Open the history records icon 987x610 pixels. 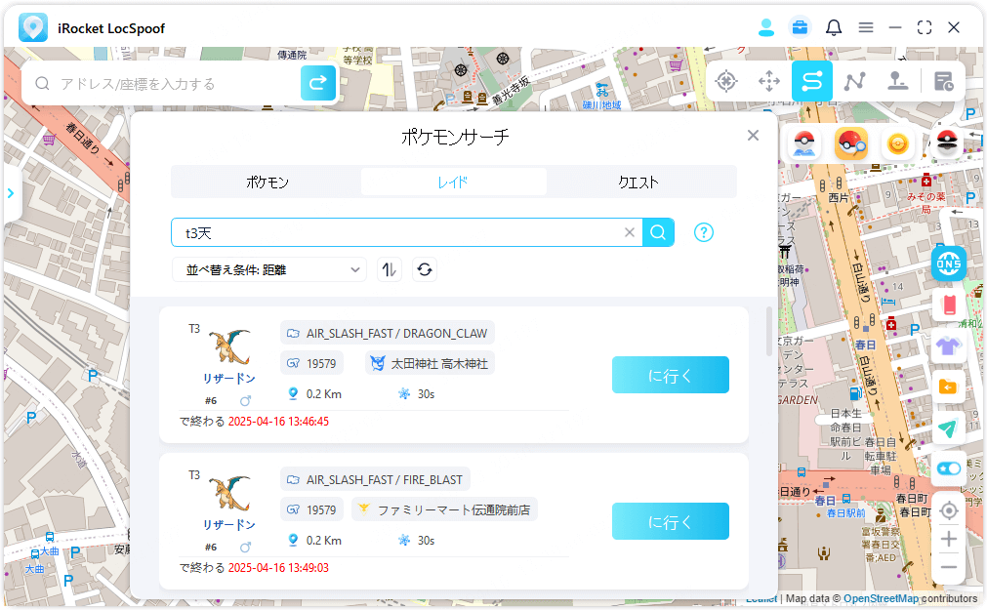(x=943, y=81)
